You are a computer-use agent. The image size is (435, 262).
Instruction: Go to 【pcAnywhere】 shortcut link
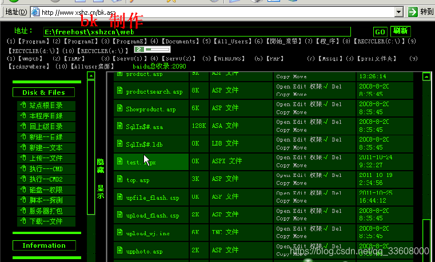click(29, 66)
